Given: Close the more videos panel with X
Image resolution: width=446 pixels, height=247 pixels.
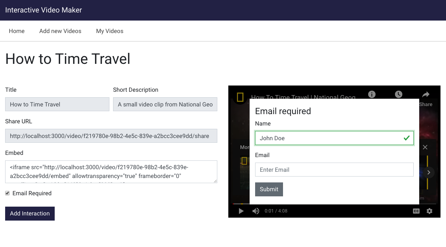Looking at the screenshot, I should [425, 147].
